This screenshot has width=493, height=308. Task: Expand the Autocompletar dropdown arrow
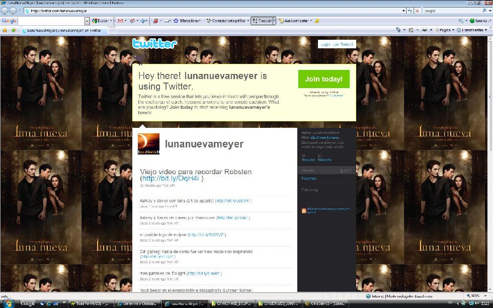(311, 21)
